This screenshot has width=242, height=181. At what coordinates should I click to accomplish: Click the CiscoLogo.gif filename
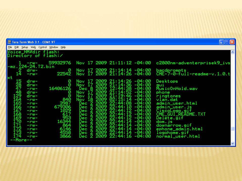pos(174,111)
